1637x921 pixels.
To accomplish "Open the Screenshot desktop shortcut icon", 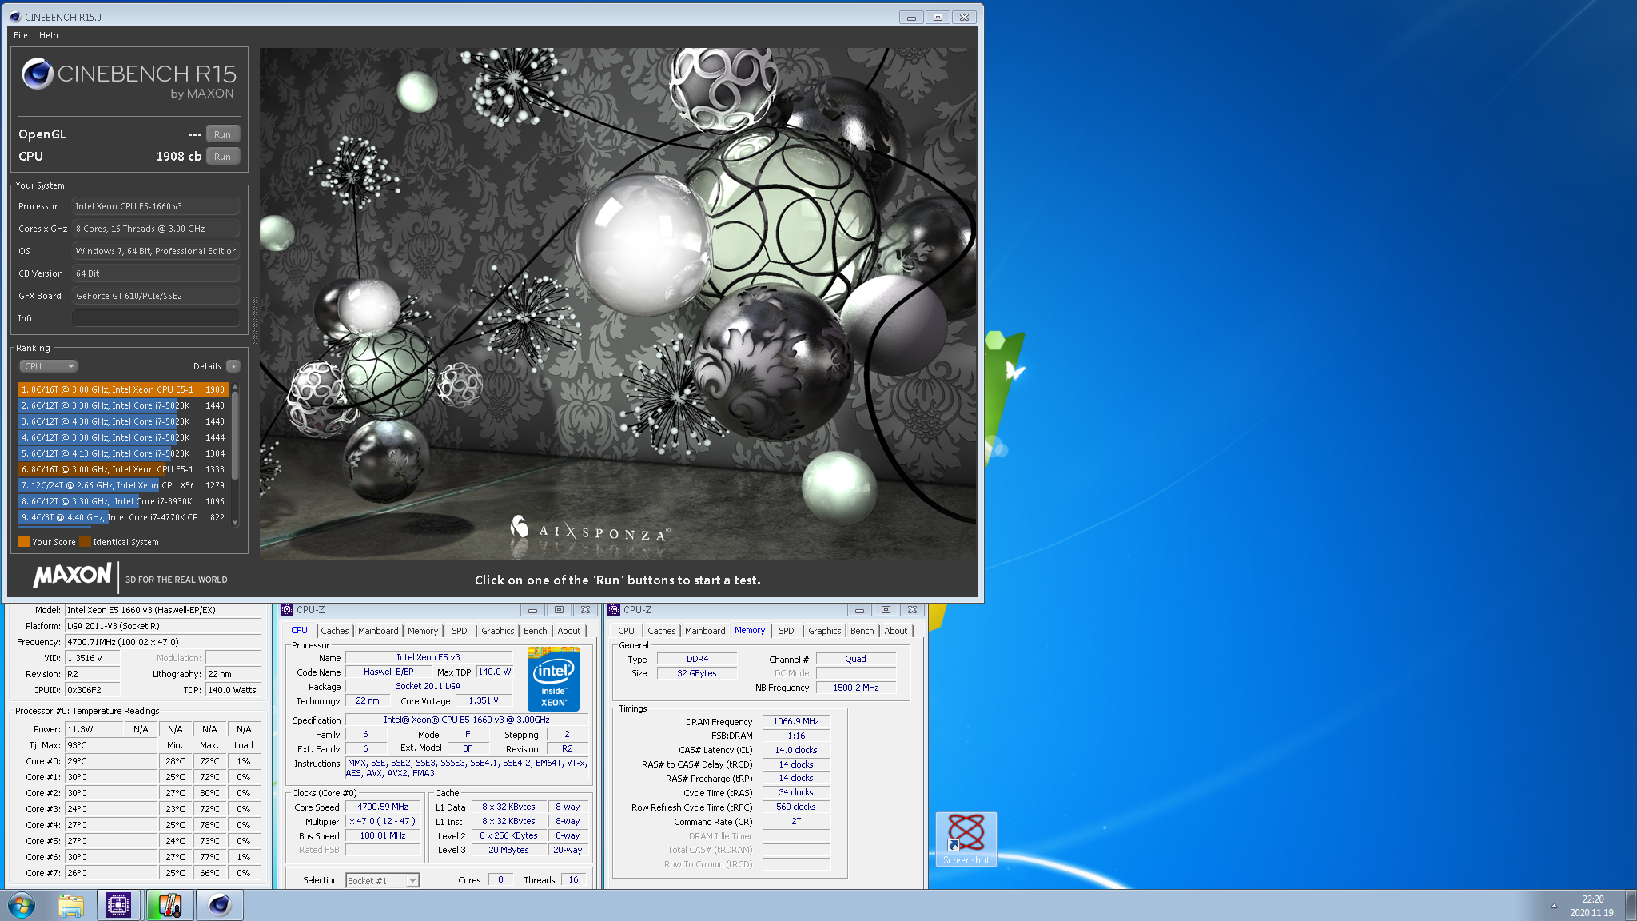I will [x=966, y=839].
